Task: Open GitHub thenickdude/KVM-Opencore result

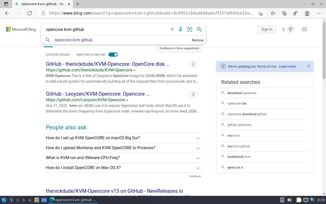Action: pos(107,64)
